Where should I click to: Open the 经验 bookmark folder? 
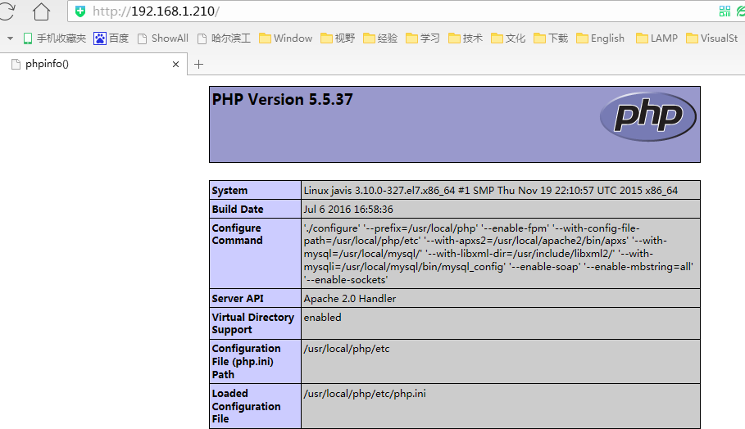click(380, 38)
